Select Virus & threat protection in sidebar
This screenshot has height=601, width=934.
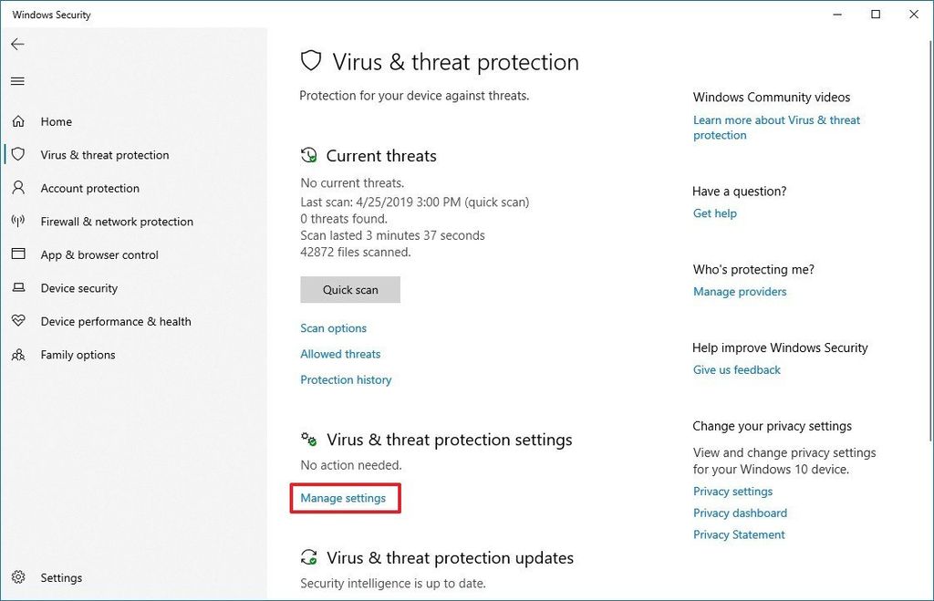104,155
